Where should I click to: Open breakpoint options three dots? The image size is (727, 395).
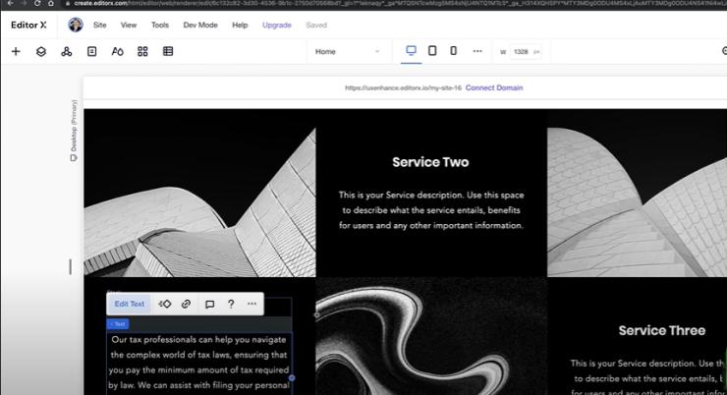[477, 51]
